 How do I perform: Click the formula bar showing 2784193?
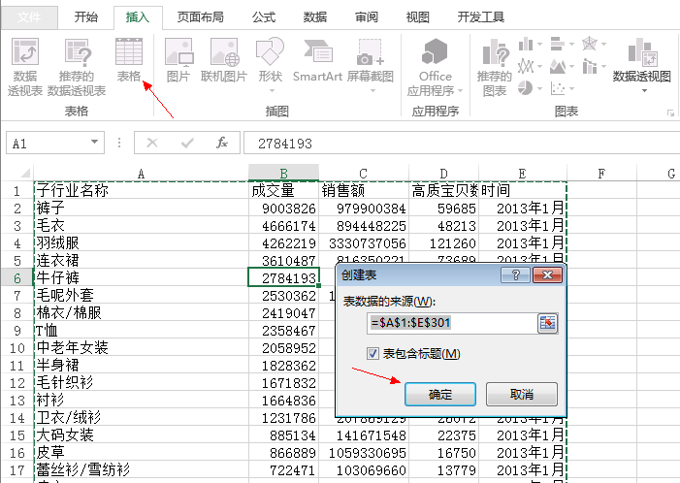coord(462,143)
